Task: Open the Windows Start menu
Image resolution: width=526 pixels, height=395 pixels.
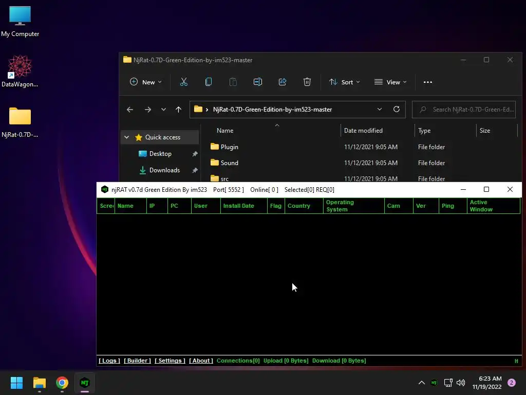Action: coord(16,383)
